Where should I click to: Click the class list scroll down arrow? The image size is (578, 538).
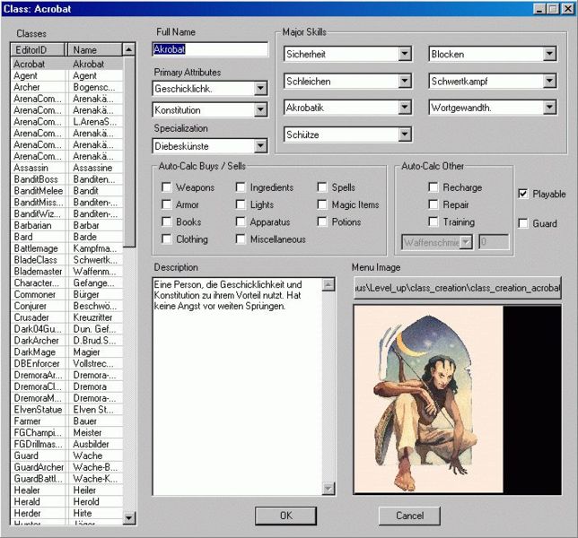[128, 518]
